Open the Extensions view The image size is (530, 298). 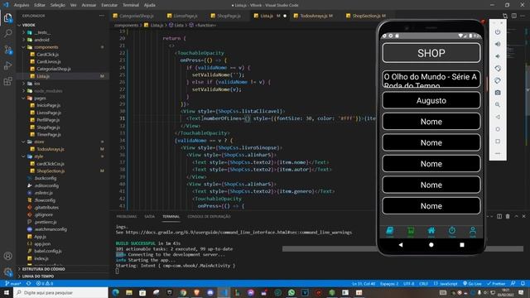(x=7, y=81)
